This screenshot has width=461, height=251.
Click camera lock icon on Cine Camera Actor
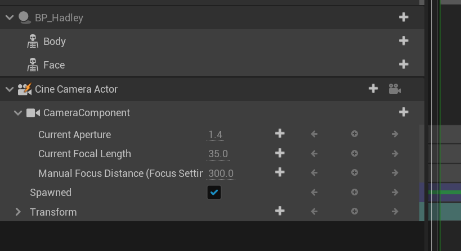(x=395, y=89)
